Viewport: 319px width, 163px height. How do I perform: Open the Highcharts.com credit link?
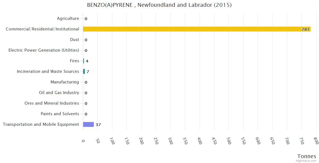click(x=307, y=161)
